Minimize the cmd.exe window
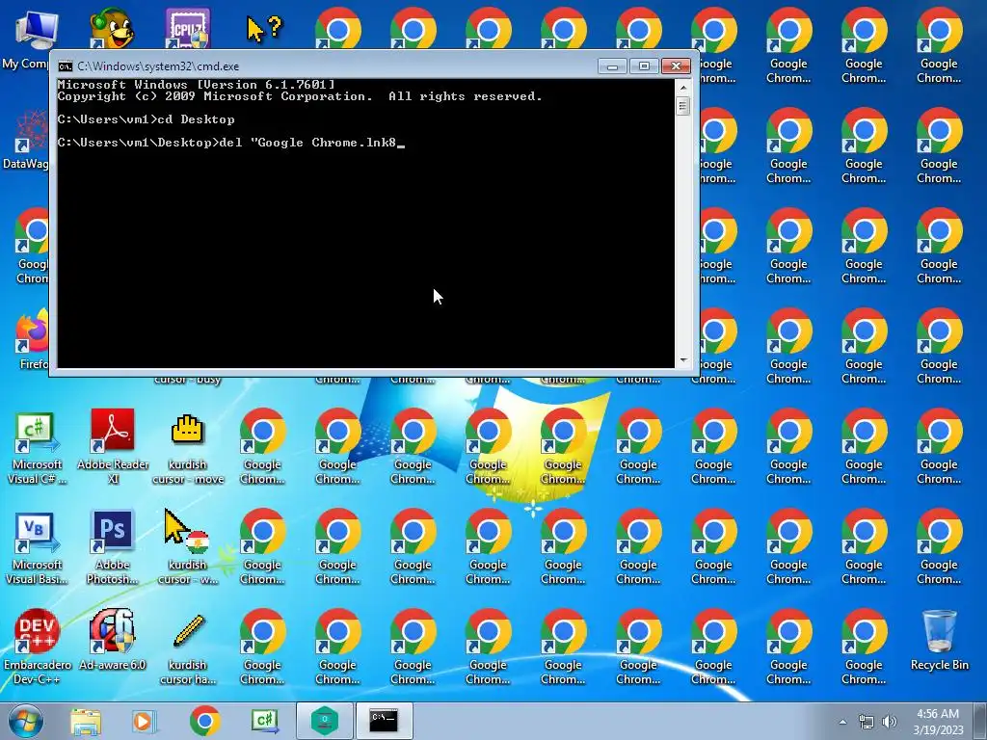The height and width of the screenshot is (740, 987). tap(612, 66)
